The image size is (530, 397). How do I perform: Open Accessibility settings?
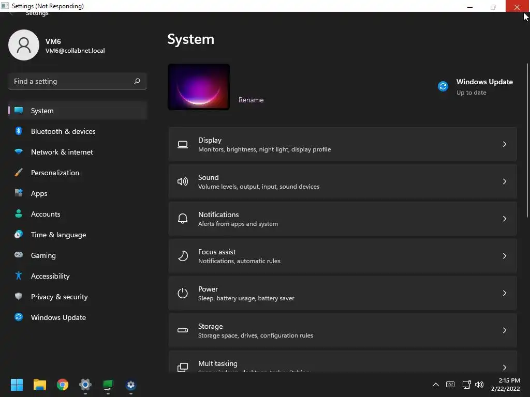click(78, 276)
